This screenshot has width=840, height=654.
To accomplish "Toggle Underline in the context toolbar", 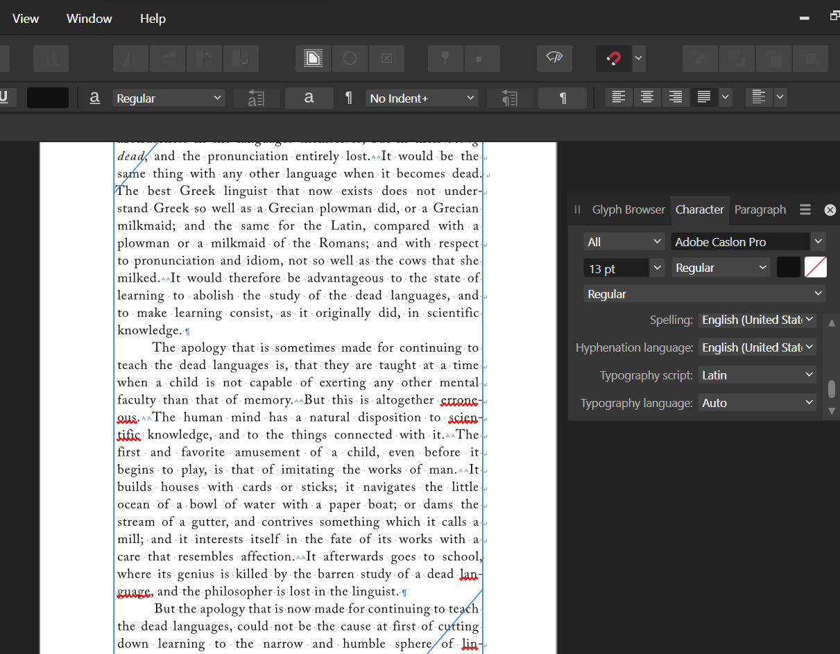I will pos(6,98).
